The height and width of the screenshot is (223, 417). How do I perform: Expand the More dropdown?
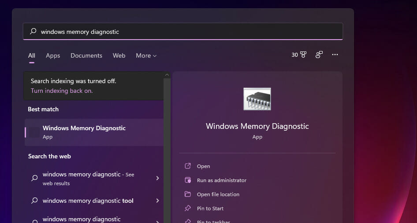point(146,55)
